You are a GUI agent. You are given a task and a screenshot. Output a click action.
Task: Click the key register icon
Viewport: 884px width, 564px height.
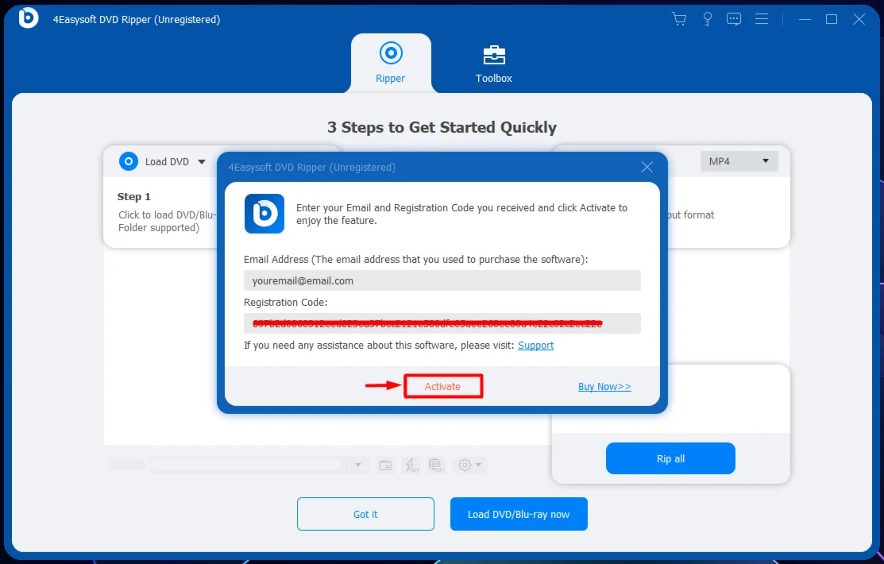(707, 19)
